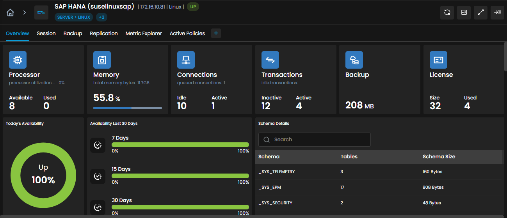Click the License card icon
Image resolution: width=507 pixels, height=218 pixels.
coord(438,60)
